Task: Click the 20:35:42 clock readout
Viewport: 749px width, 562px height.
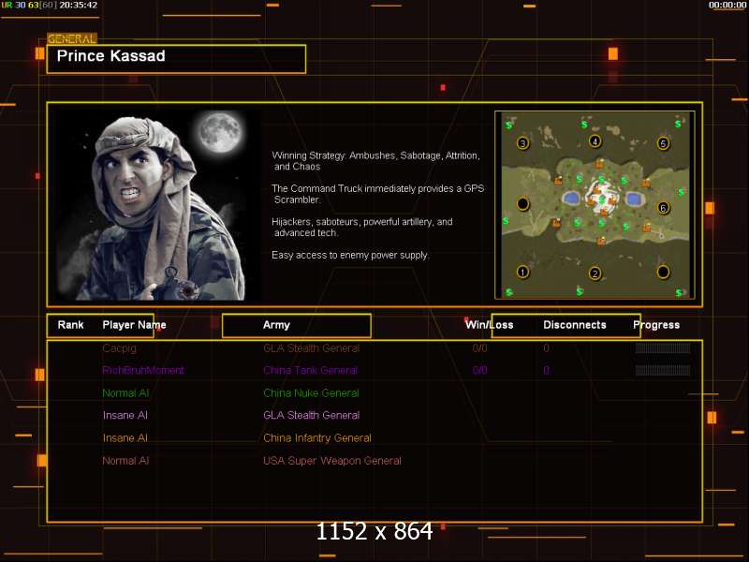Action: point(78,5)
